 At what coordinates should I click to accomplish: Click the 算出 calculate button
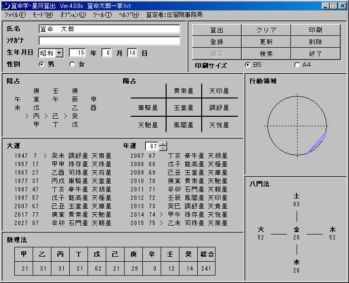[217, 30]
